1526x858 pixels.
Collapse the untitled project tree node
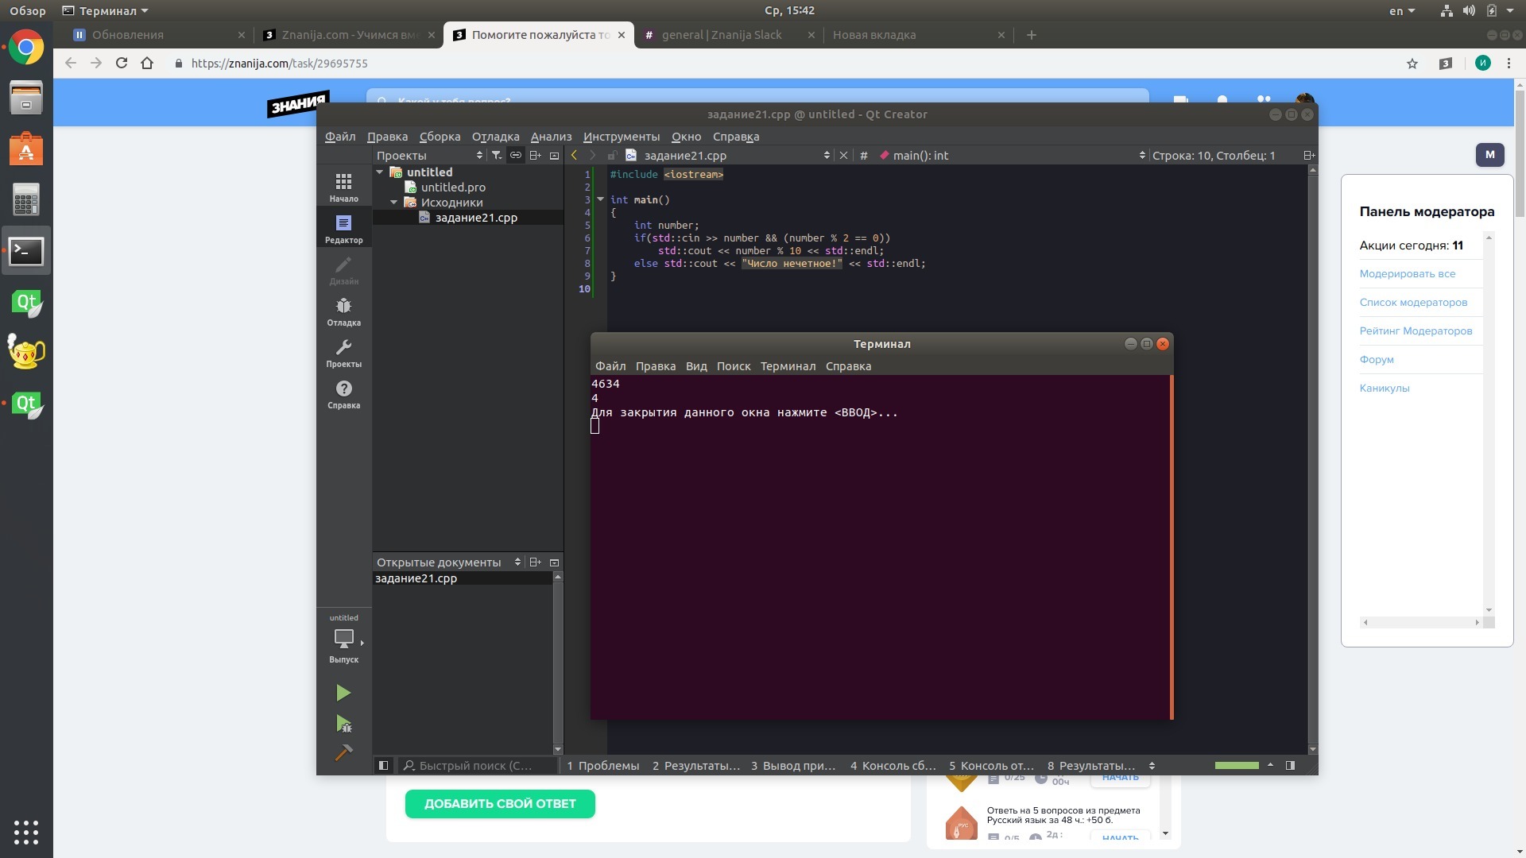click(380, 172)
